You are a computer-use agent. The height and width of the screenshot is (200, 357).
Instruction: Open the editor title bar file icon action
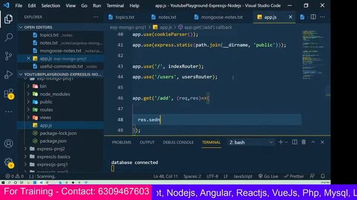pyautogui.click(x=302, y=17)
